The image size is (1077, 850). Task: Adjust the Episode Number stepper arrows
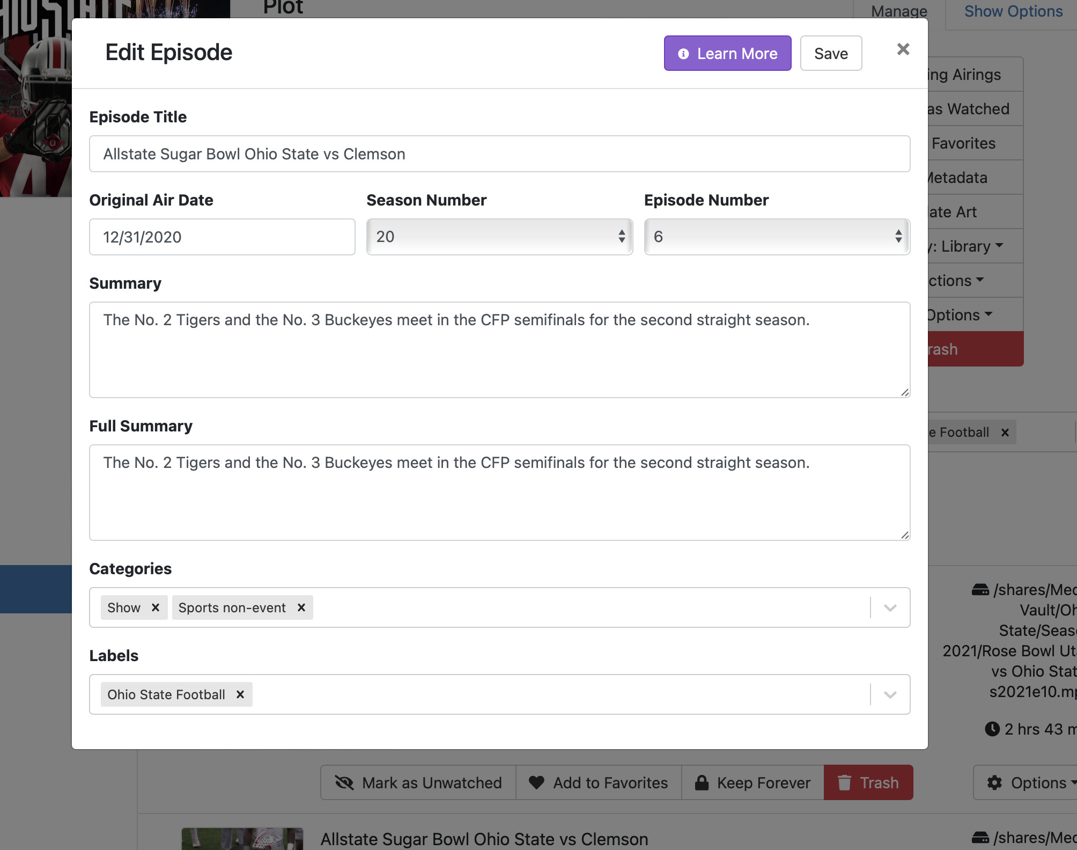pyautogui.click(x=898, y=236)
